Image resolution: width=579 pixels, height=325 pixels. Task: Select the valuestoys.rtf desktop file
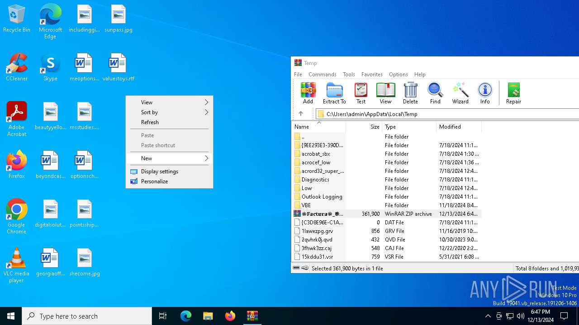tap(119, 67)
